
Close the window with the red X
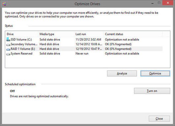[168, 3]
